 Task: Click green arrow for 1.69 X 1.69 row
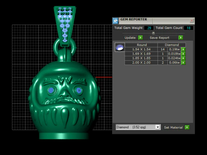click(x=183, y=54)
